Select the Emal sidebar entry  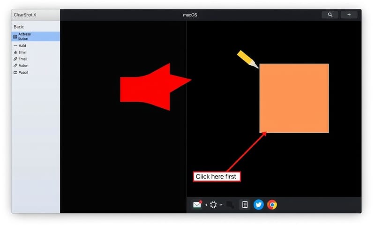tap(22, 52)
